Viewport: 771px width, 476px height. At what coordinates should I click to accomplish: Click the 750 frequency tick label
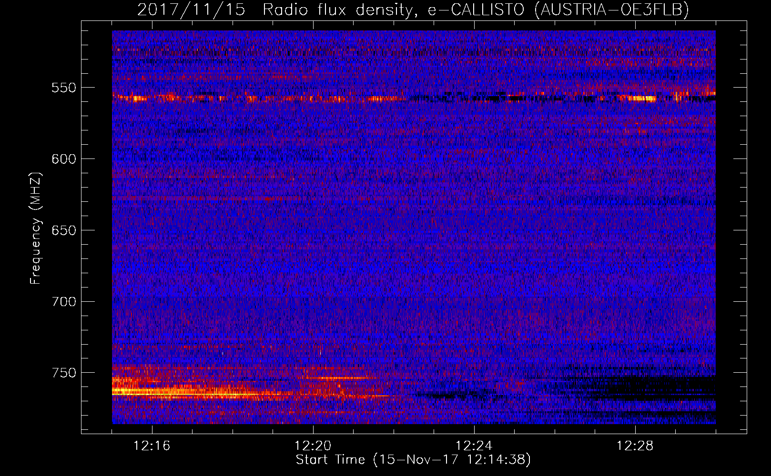point(64,373)
